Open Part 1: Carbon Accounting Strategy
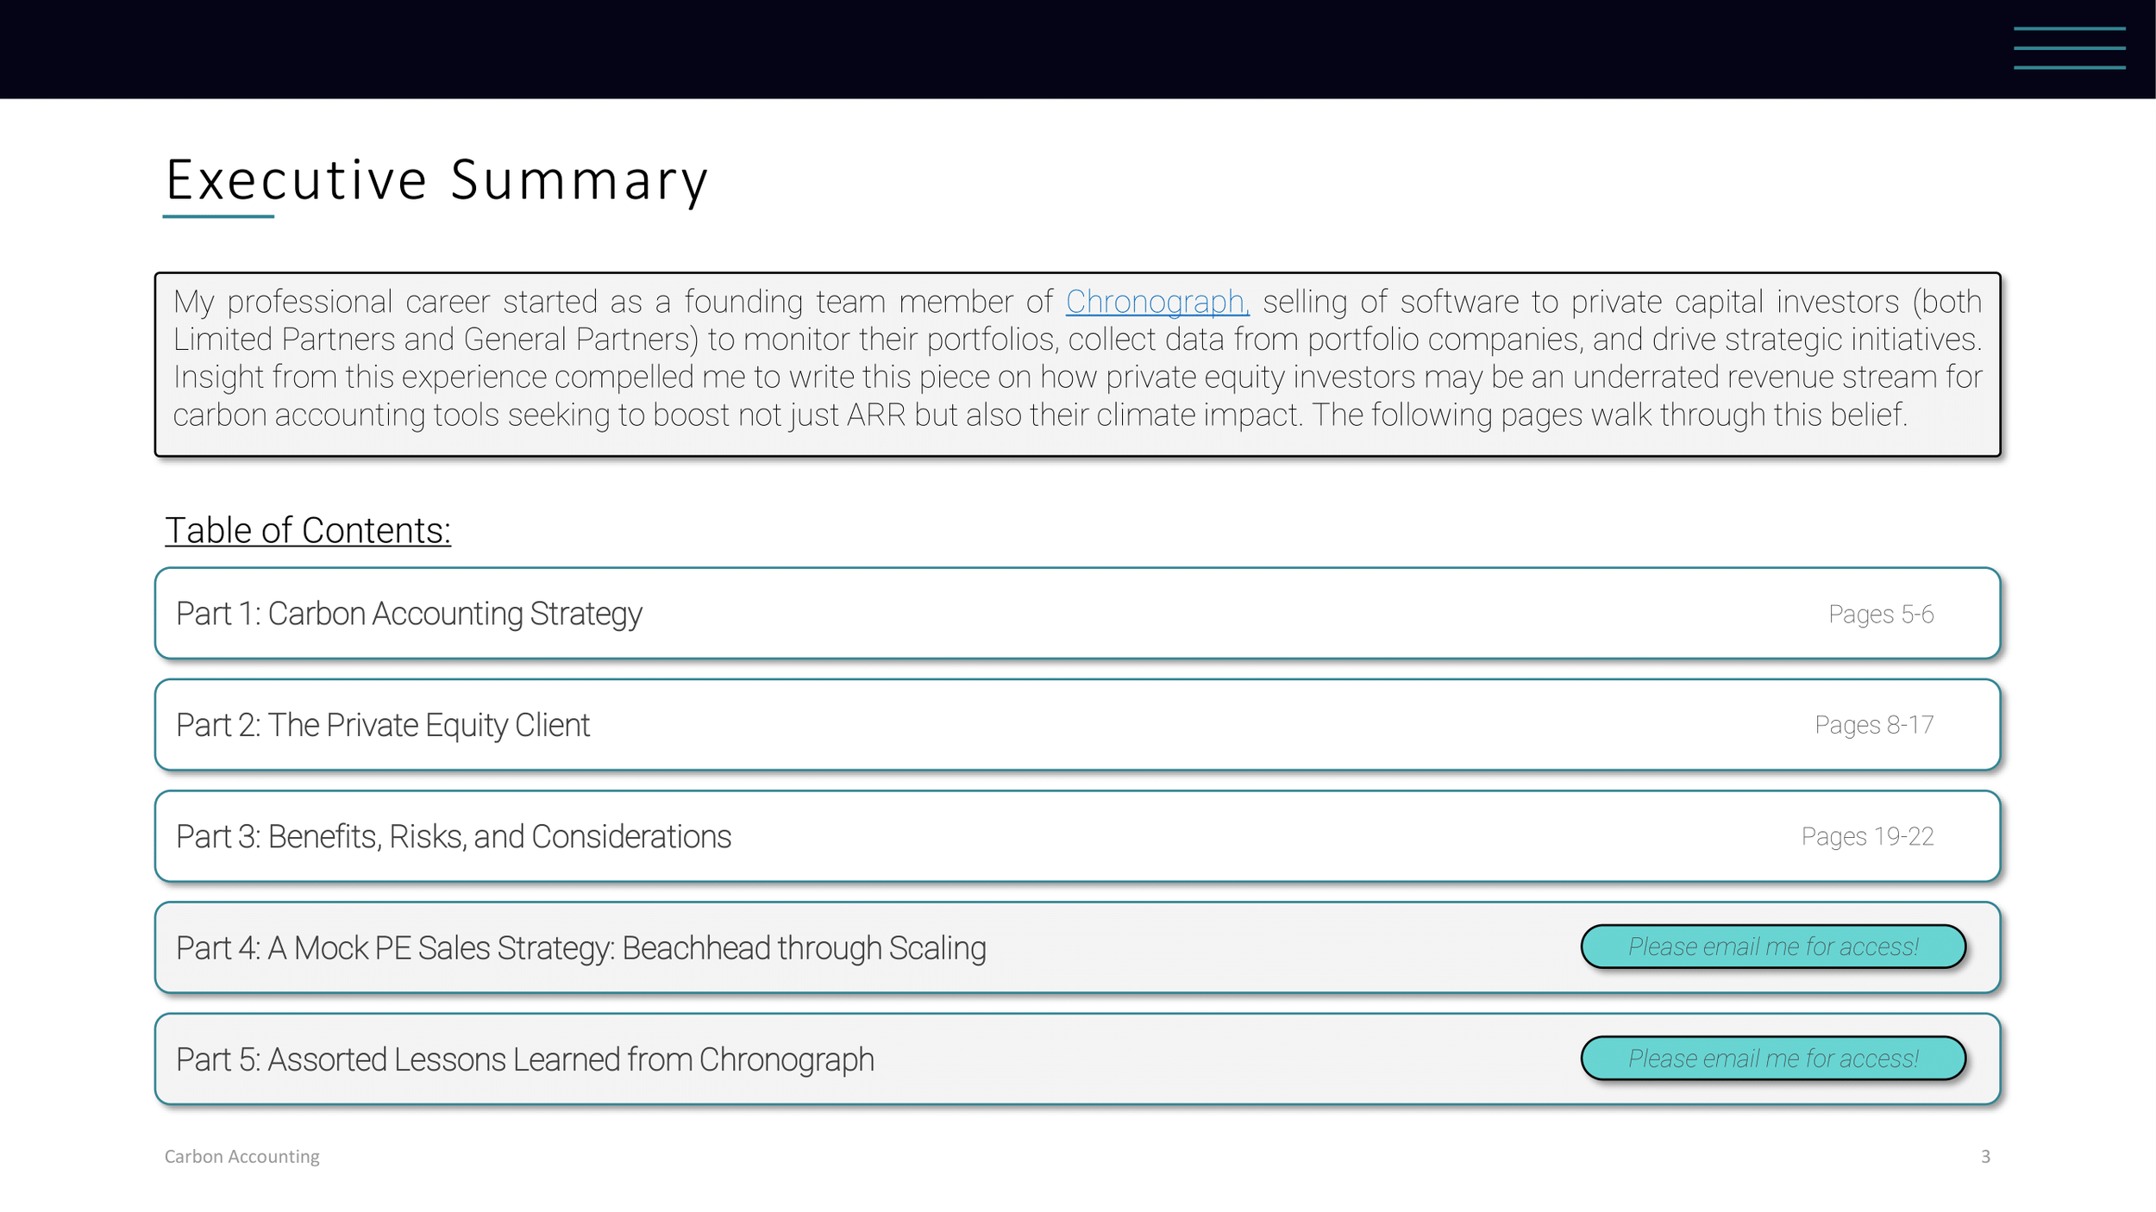 coord(1077,613)
